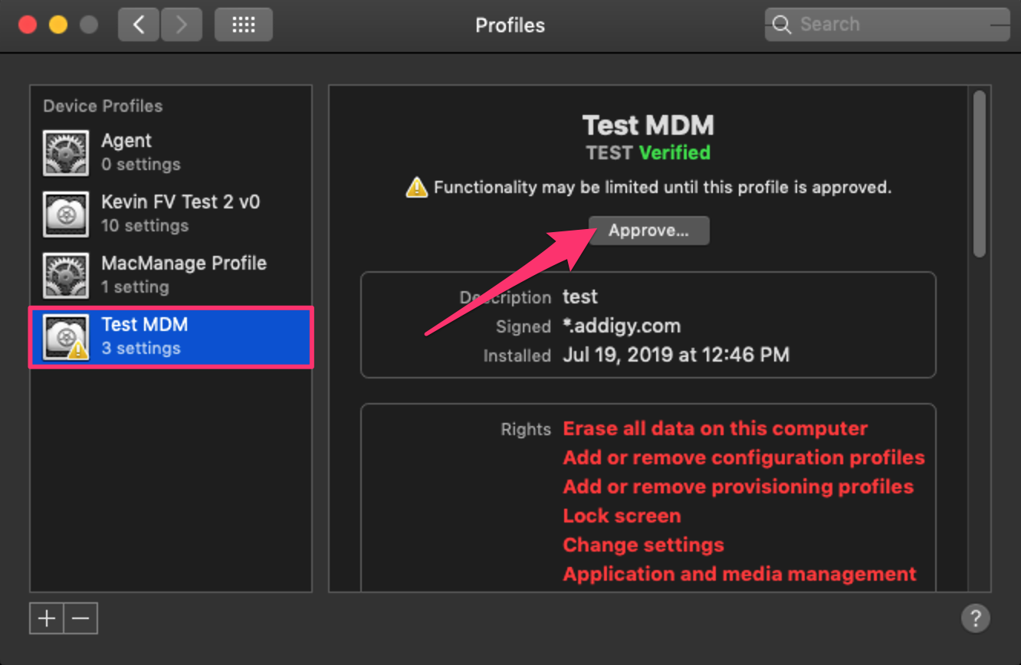Go forward with the right chevron button
The height and width of the screenshot is (665, 1021).
coord(182,25)
